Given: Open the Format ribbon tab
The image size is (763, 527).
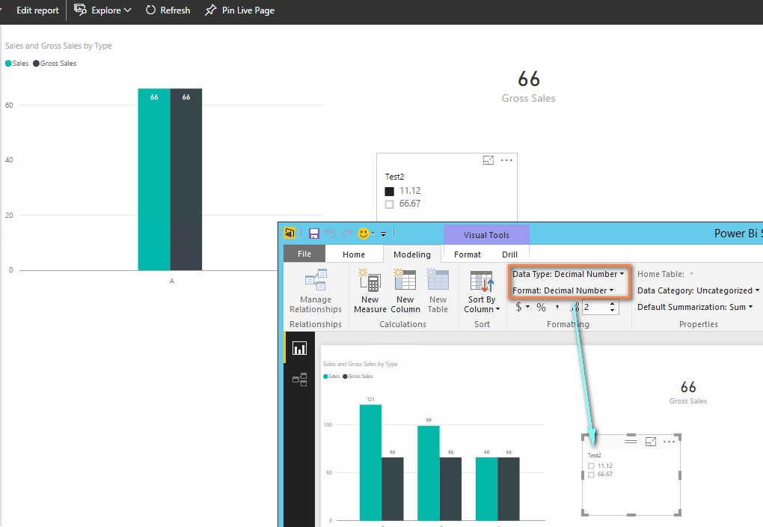Looking at the screenshot, I should 467,255.
